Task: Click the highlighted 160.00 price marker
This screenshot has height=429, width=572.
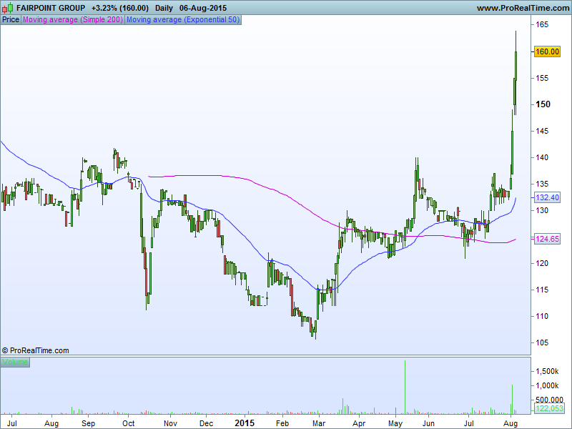Action: tap(546, 51)
